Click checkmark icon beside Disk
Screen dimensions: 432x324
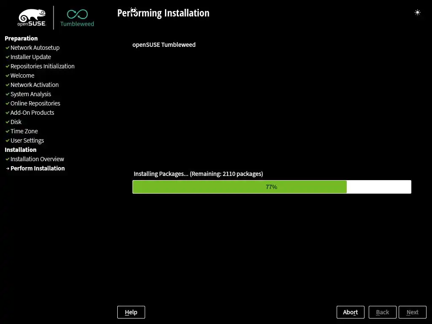8,122
